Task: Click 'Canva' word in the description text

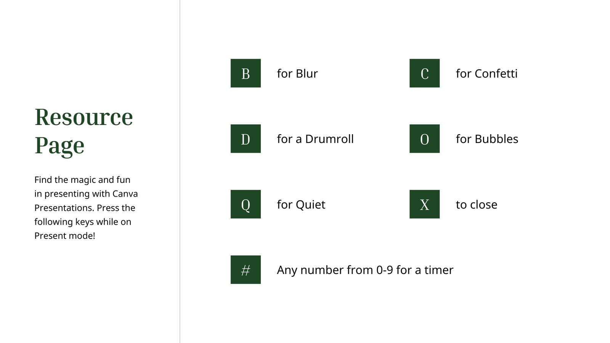Action: [125, 194]
